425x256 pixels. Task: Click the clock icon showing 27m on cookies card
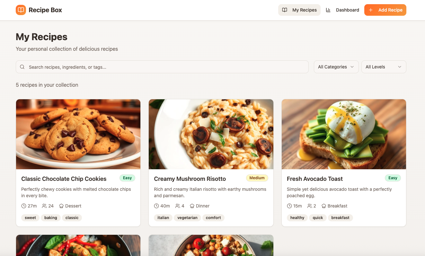(x=24, y=206)
